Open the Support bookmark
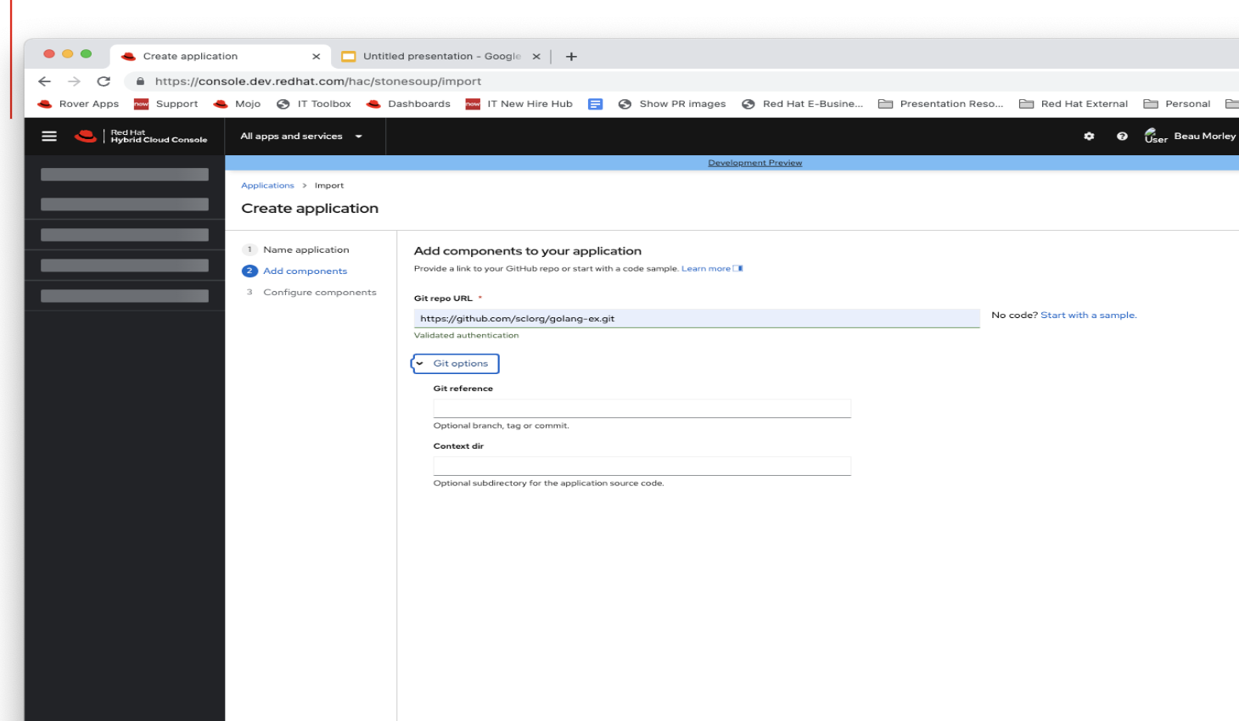Image resolution: width=1239 pixels, height=721 pixels. point(166,104)
